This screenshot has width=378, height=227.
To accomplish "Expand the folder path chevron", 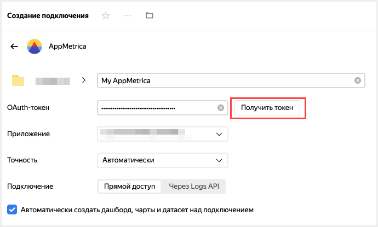I will pyautogui.click(x=84, y=80).
